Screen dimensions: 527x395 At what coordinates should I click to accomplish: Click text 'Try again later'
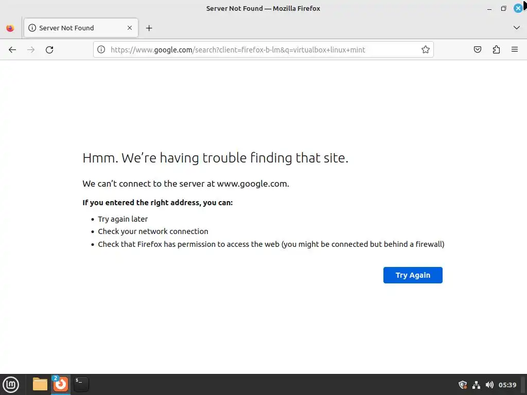122,219
